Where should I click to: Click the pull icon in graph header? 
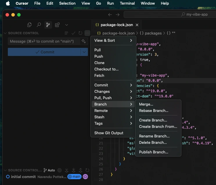[73, 170]
